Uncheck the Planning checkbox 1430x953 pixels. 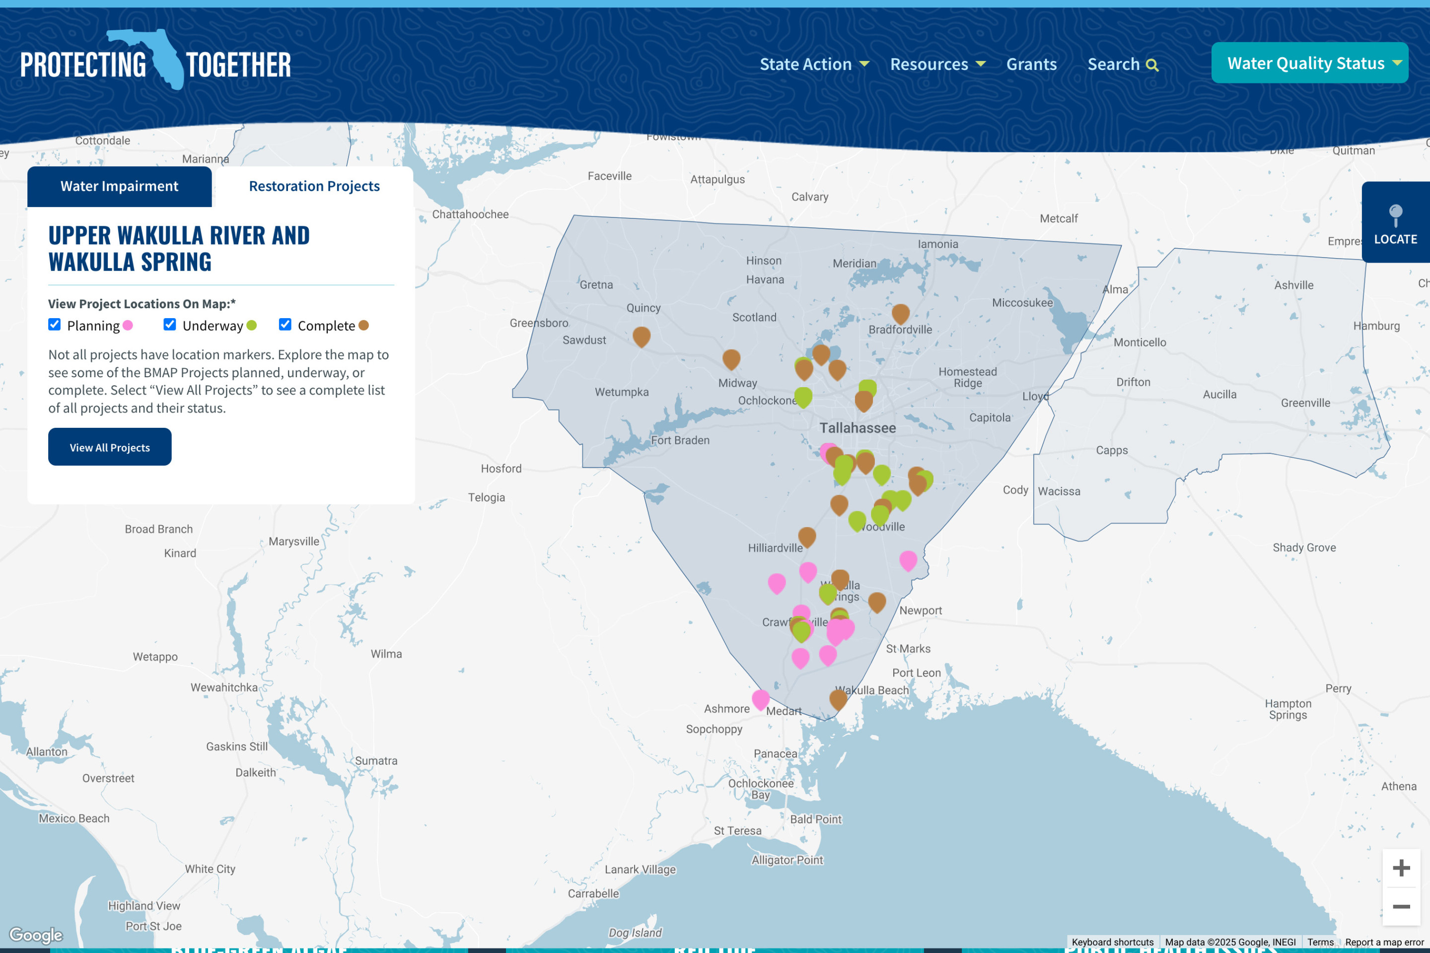(55, 325)
